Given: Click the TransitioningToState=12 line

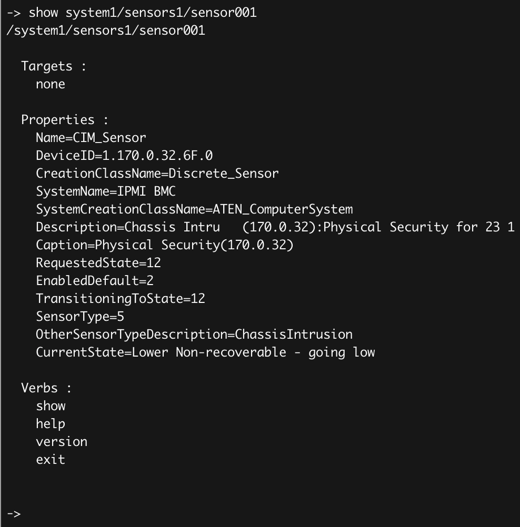Looking at the screenshot, I should point(121,298).
